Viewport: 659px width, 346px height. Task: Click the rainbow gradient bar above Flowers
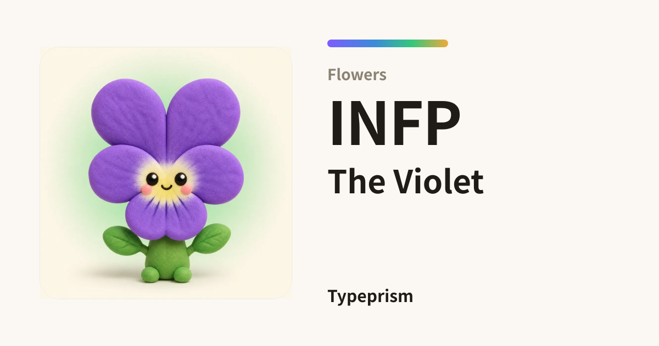click(388, 43)
